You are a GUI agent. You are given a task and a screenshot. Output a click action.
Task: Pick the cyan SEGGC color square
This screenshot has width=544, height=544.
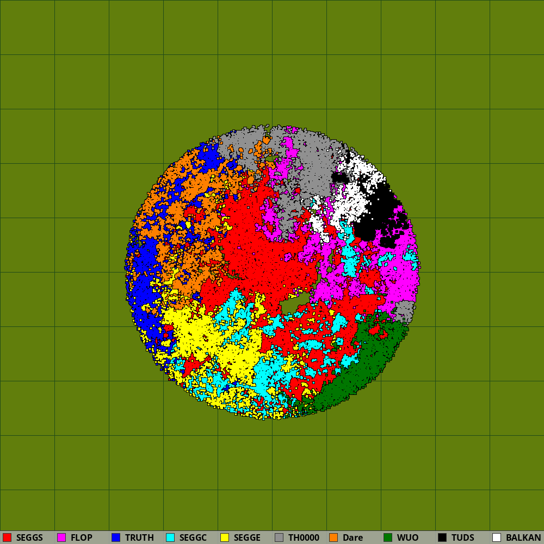tap(170, 537)
